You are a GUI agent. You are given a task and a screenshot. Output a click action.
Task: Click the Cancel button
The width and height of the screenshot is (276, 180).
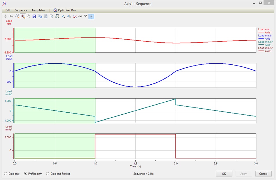[x=263, y=174]
